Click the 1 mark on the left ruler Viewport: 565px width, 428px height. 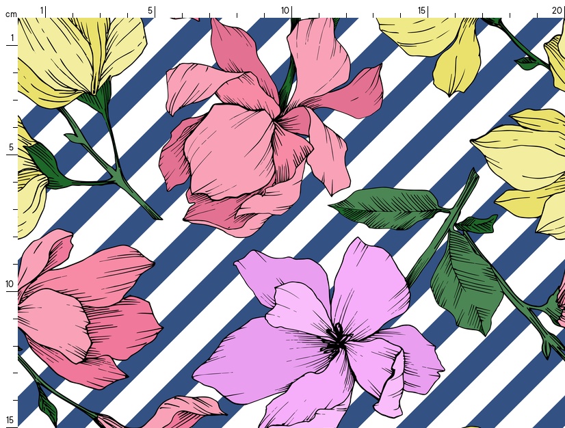point(11,38)
